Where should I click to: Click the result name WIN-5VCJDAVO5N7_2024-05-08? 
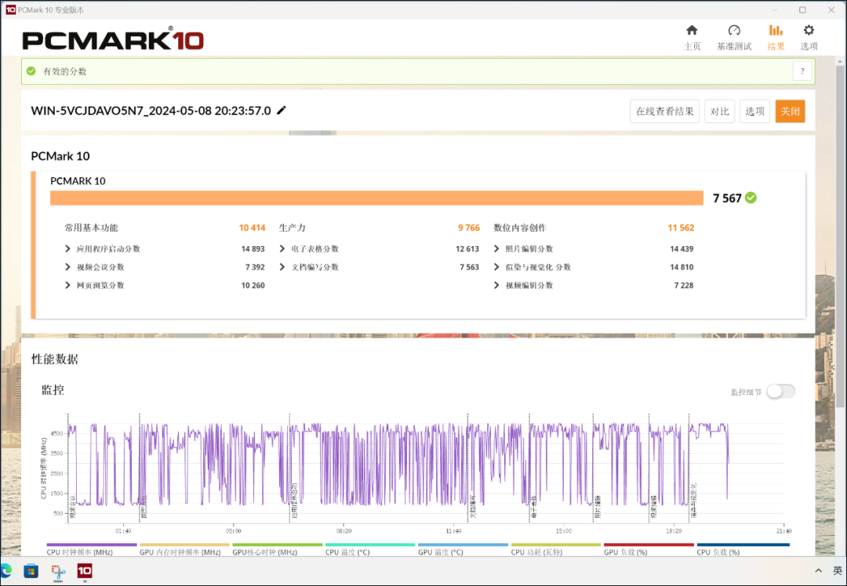coord(151,111)
